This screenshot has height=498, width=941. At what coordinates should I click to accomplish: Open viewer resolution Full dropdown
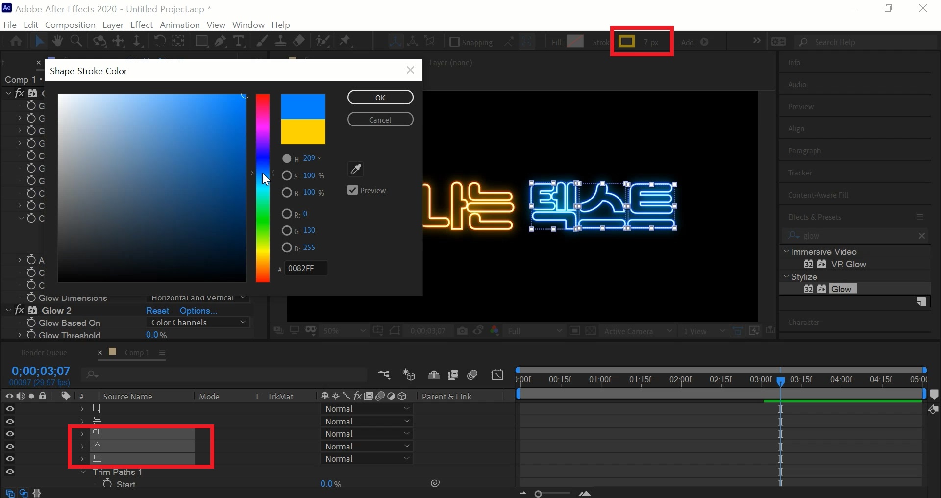pos(534,331)
